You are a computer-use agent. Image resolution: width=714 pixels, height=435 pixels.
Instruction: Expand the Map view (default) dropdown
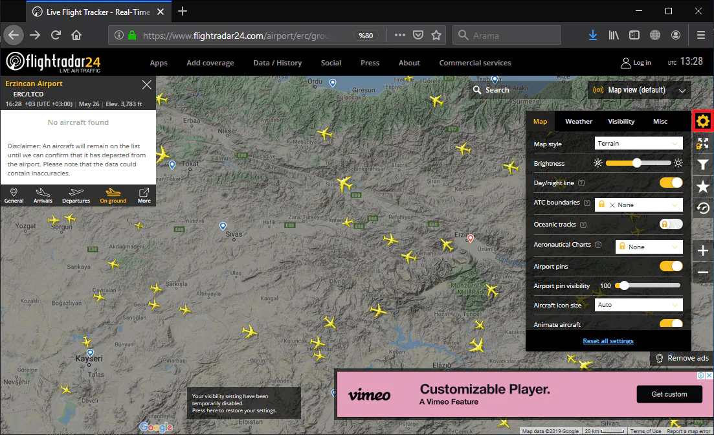pos(638,90)
